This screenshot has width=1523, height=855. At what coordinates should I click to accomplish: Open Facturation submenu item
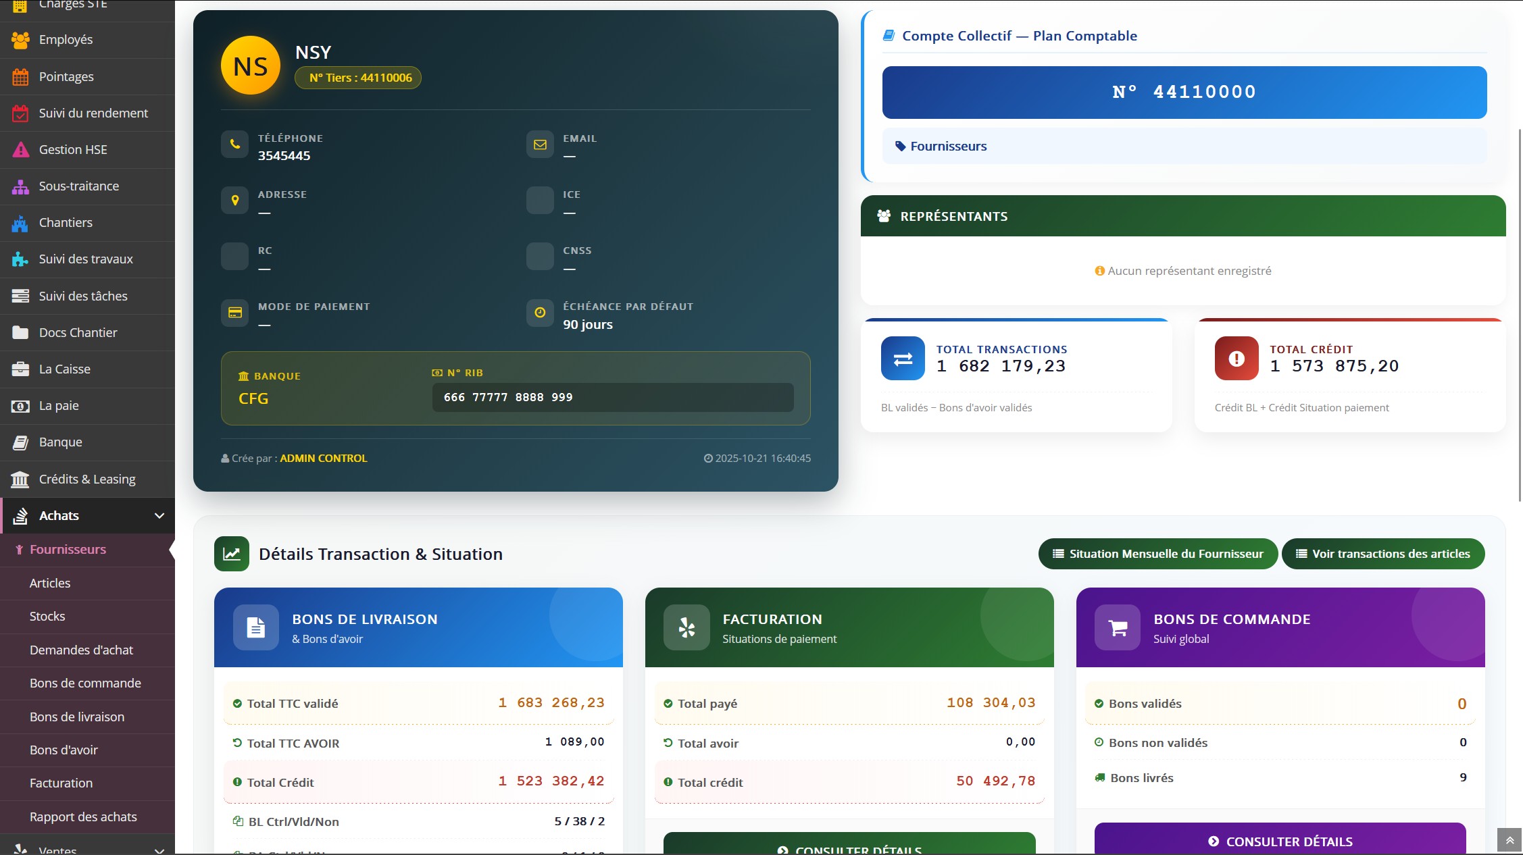pos(87,783)
